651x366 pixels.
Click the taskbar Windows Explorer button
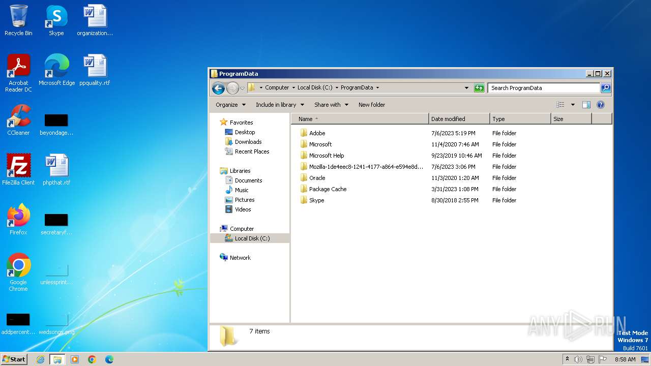pyautogui.click(x=57, y=359)
